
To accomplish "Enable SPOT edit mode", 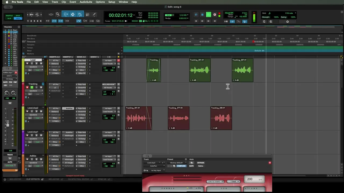I will (18, 16).
